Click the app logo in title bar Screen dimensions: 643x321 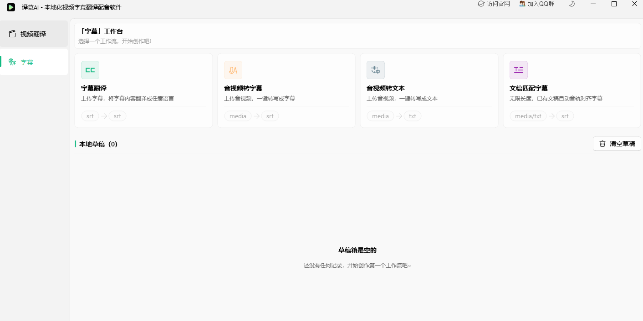[11, 7]
